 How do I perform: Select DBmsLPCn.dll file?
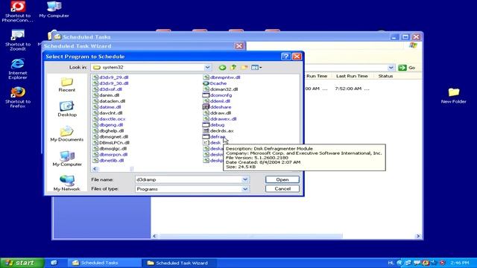[x=111, y=143]
